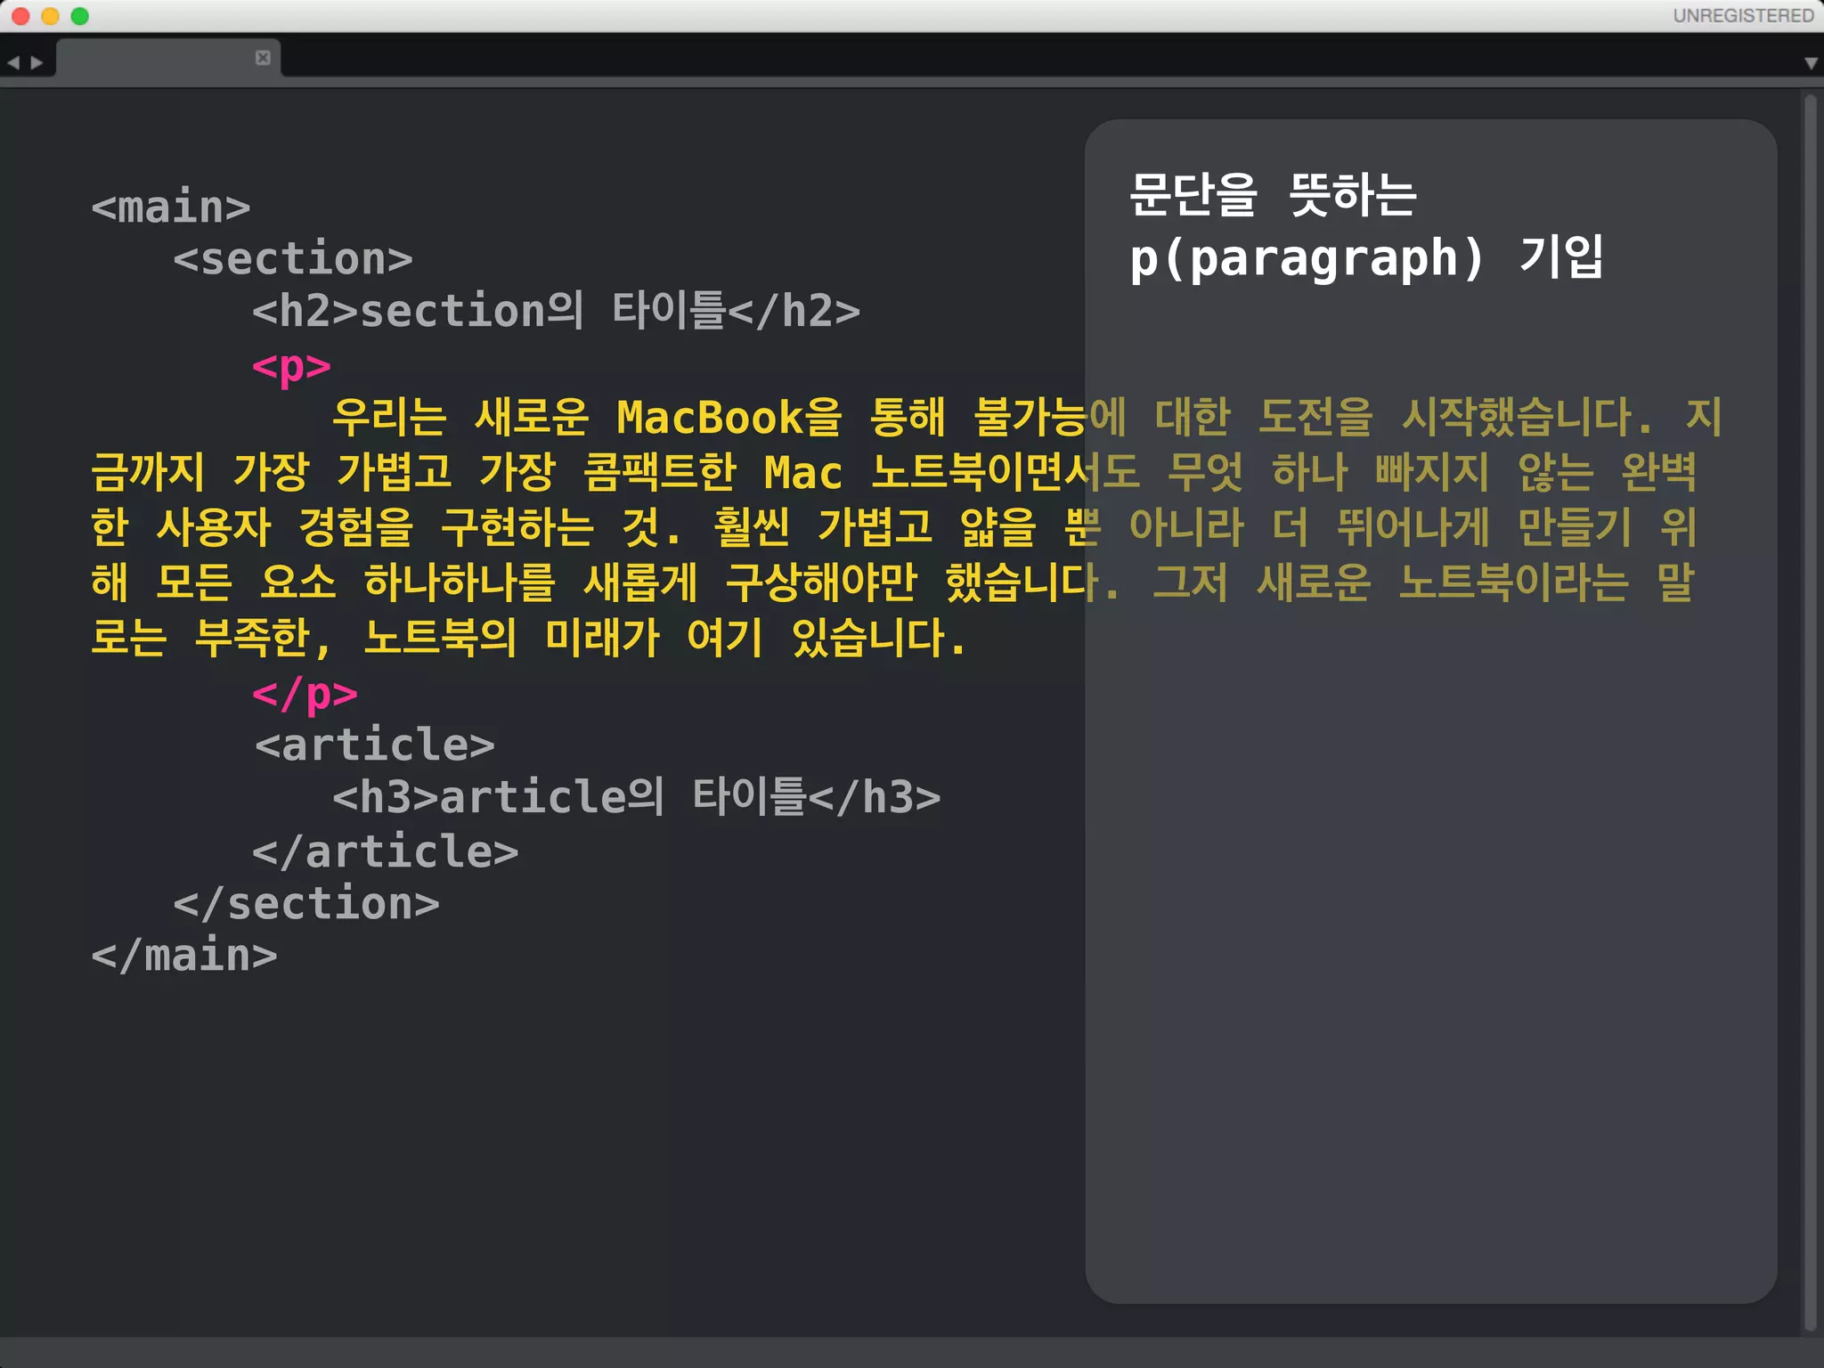Image resolution: width=1824 pixels, height=1368 pixels.
Task: Go to previous tab arrow
Action: (13, 62)
